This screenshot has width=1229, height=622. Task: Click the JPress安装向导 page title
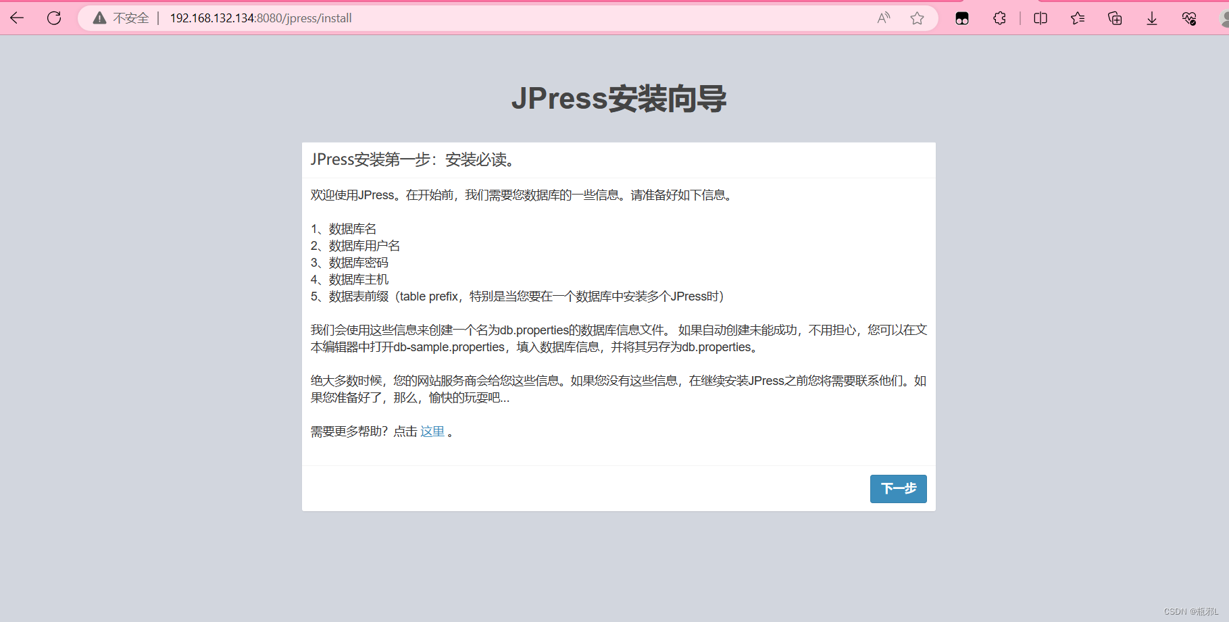point(619,99)
